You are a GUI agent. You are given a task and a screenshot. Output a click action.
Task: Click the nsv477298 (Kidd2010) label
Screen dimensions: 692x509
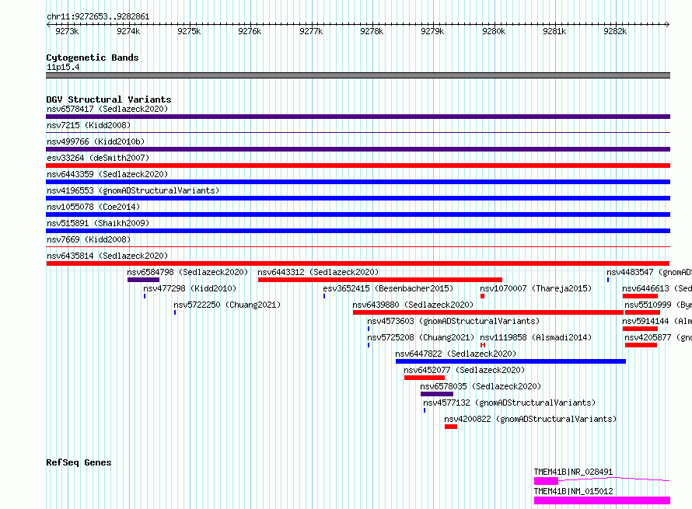[x=190, y=288]
